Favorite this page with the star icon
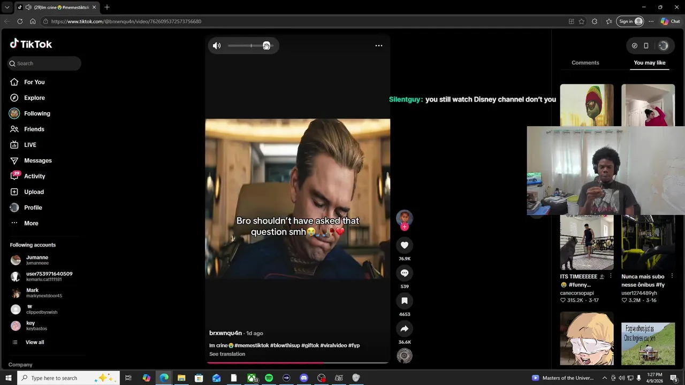685x385 pixels. (x=582, y=21)
